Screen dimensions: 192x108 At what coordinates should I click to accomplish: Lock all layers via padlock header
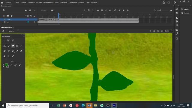(x=34, y=16)
